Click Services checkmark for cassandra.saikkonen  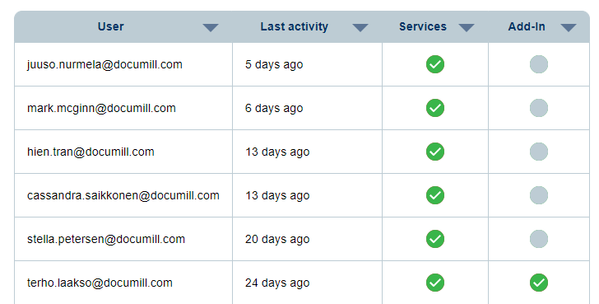pos(435,195)
